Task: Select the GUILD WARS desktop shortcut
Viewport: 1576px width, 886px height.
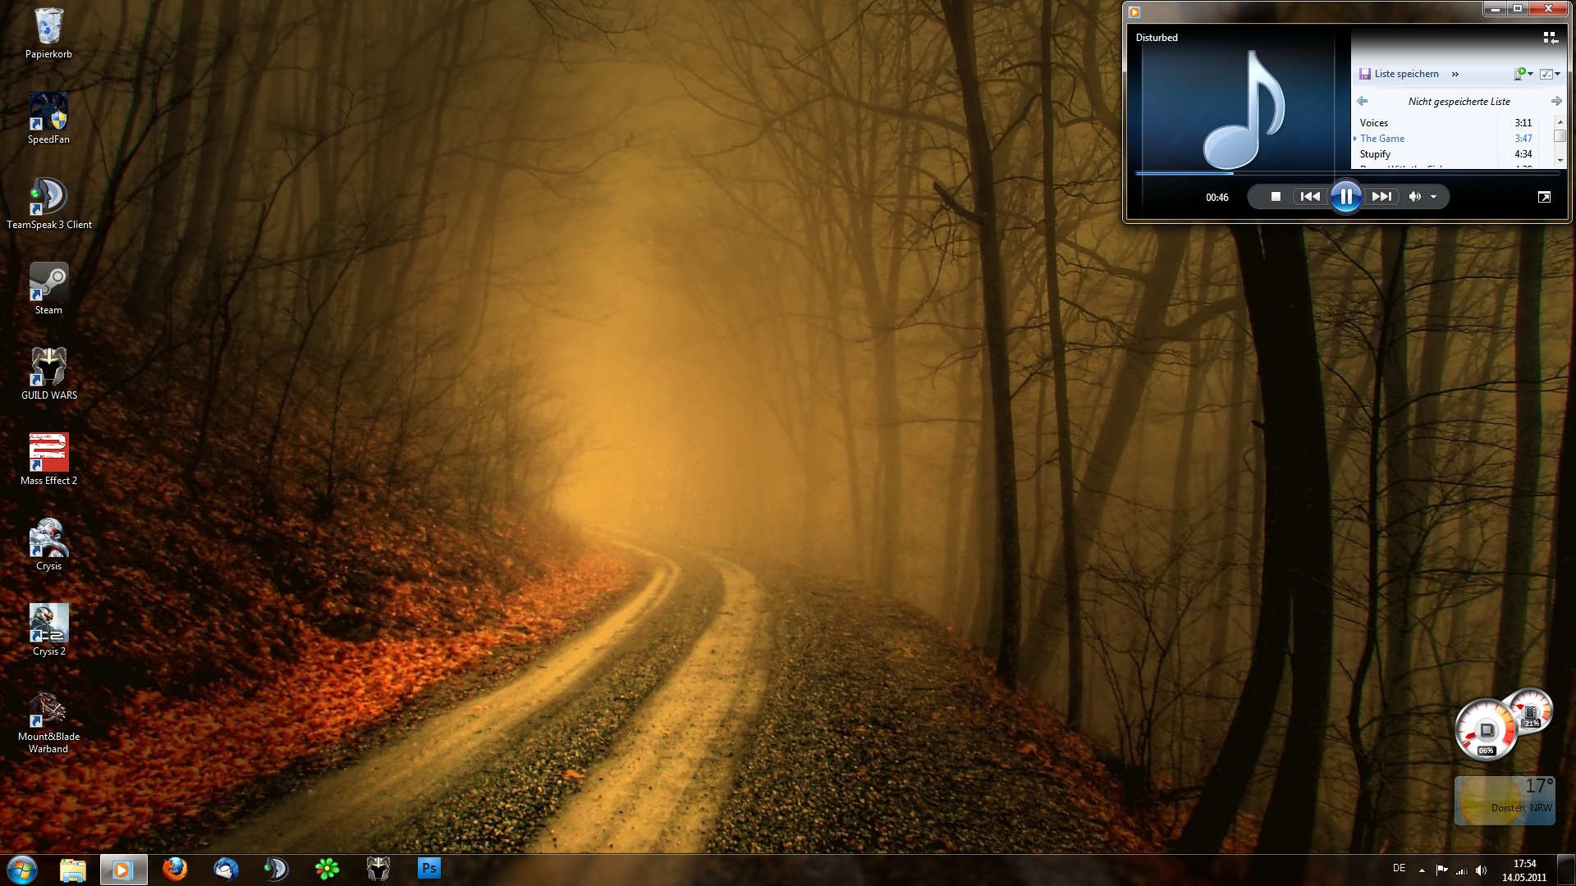Action: [48, 375]
